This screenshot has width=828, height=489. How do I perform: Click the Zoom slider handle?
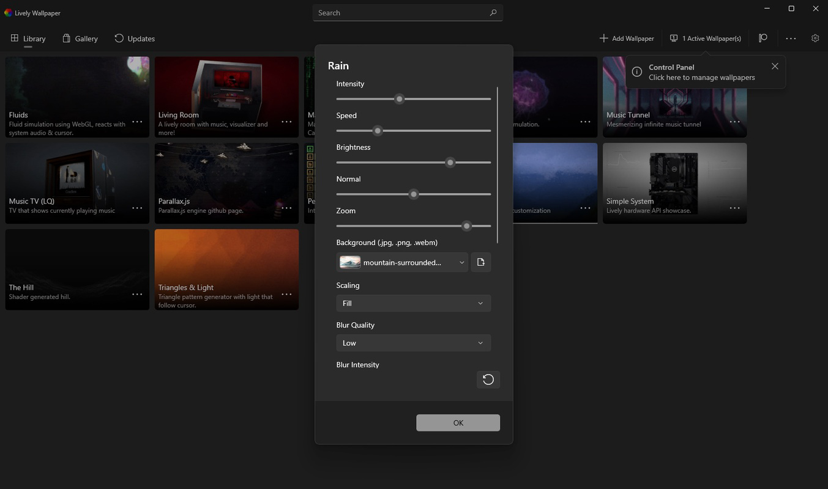(467, 226)
